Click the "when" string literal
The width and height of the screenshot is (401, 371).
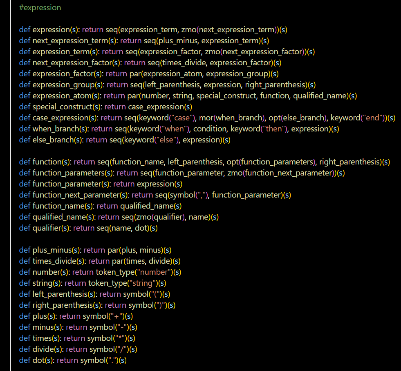[175, 129]
